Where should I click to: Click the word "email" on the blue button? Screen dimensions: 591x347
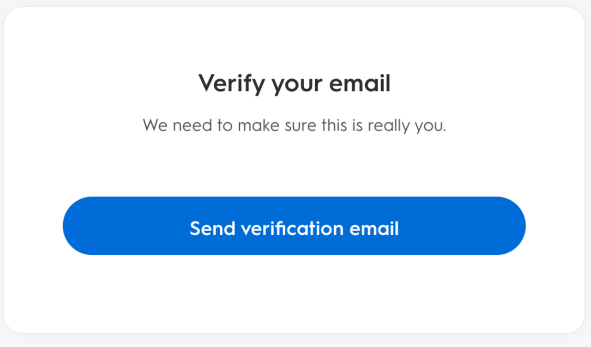tap(374, 228)
